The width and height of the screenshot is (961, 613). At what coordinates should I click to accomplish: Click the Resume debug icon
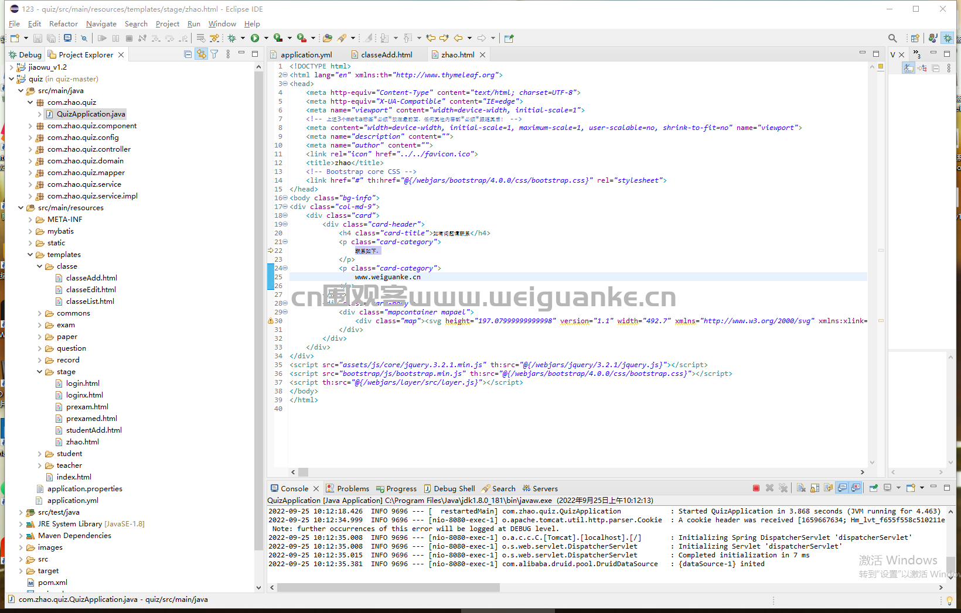click(x=102, y=38)
